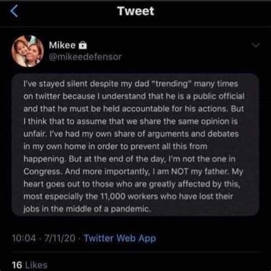The image size is (271, 271).
Task: Open the tweet options chevron
Action: point(256,45)
